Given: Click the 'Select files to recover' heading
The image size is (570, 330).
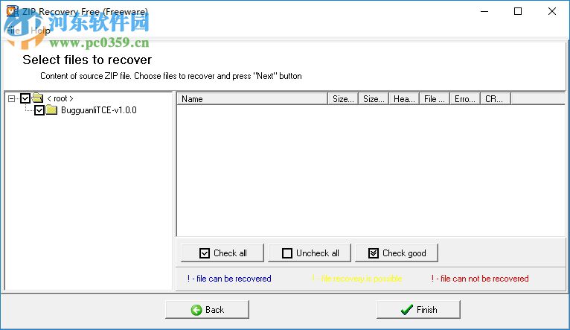Looking at the screenshot, I should [x=87, y=60].
